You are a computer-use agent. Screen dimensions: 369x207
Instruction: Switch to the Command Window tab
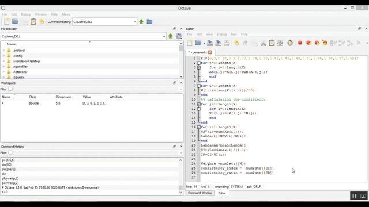click(x=200, y=193)
